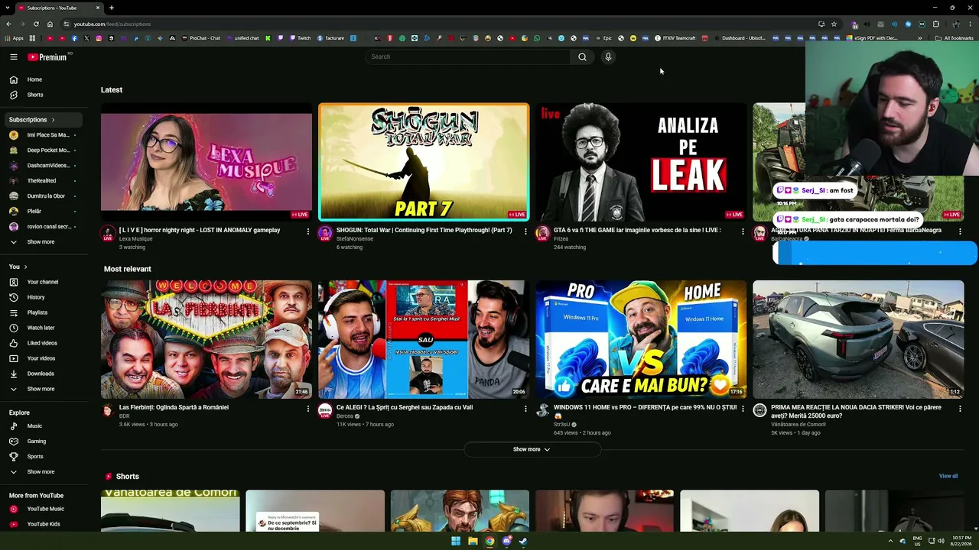Open options menu for Las Fierbinți video
Viewport: 979px width, 550px height.
pyautogui.click(x=308, y=409)
